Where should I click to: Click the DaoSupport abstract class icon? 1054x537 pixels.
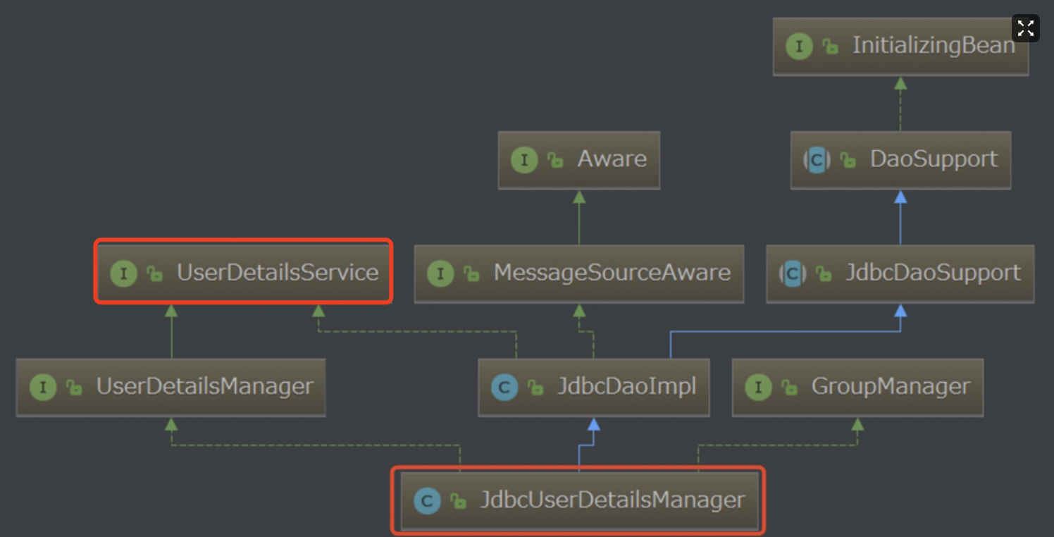[817, 160]
